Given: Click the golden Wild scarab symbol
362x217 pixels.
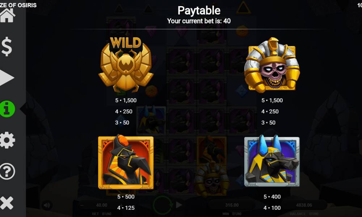Looking at the screenshot, I should point(126,65).
